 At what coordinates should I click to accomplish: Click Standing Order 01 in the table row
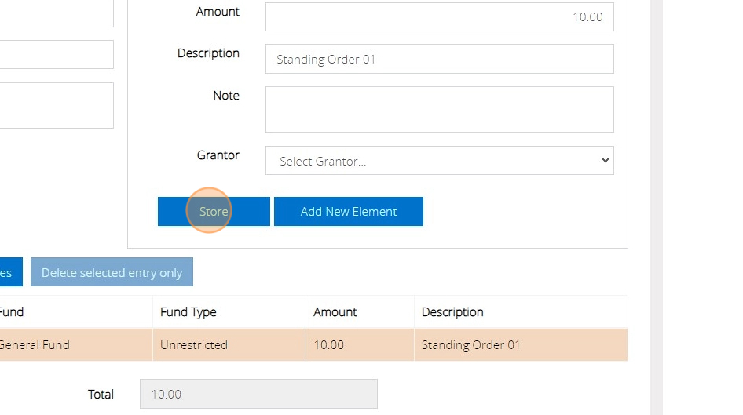[x=471, y=345]
